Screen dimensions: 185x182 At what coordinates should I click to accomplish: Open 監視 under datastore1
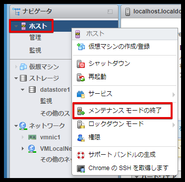coord(46,101)
